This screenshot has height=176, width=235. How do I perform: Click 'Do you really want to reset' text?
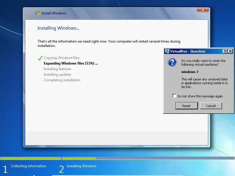tap(203, 62)
